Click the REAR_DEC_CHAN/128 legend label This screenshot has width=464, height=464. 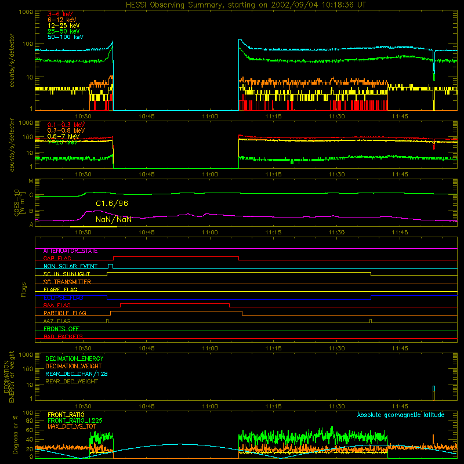coord(77,374)
